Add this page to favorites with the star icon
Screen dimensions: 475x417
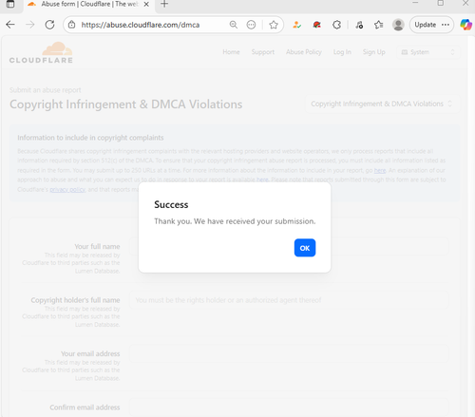click(x=274, y=25)
